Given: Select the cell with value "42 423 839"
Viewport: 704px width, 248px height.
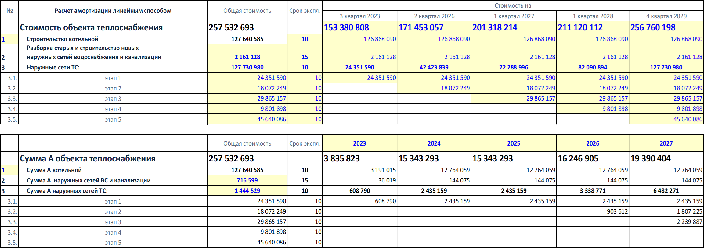Looking at the screenshot, I should pos(434,67).
